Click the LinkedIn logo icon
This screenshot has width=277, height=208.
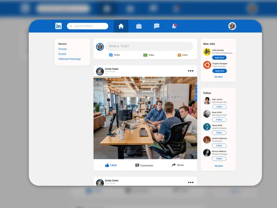point(58,26)
